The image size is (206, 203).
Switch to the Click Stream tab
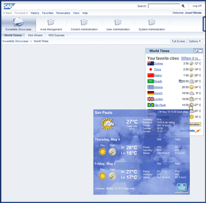35,35
